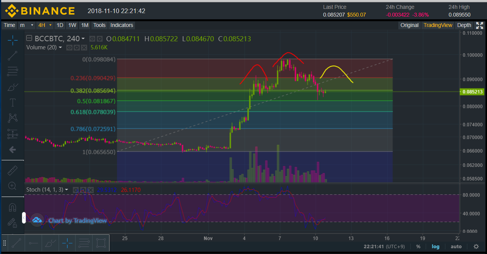Click the fullscreen expand icon
The width and height of the screenshot is (487, 254).
[x=479, y=25]
